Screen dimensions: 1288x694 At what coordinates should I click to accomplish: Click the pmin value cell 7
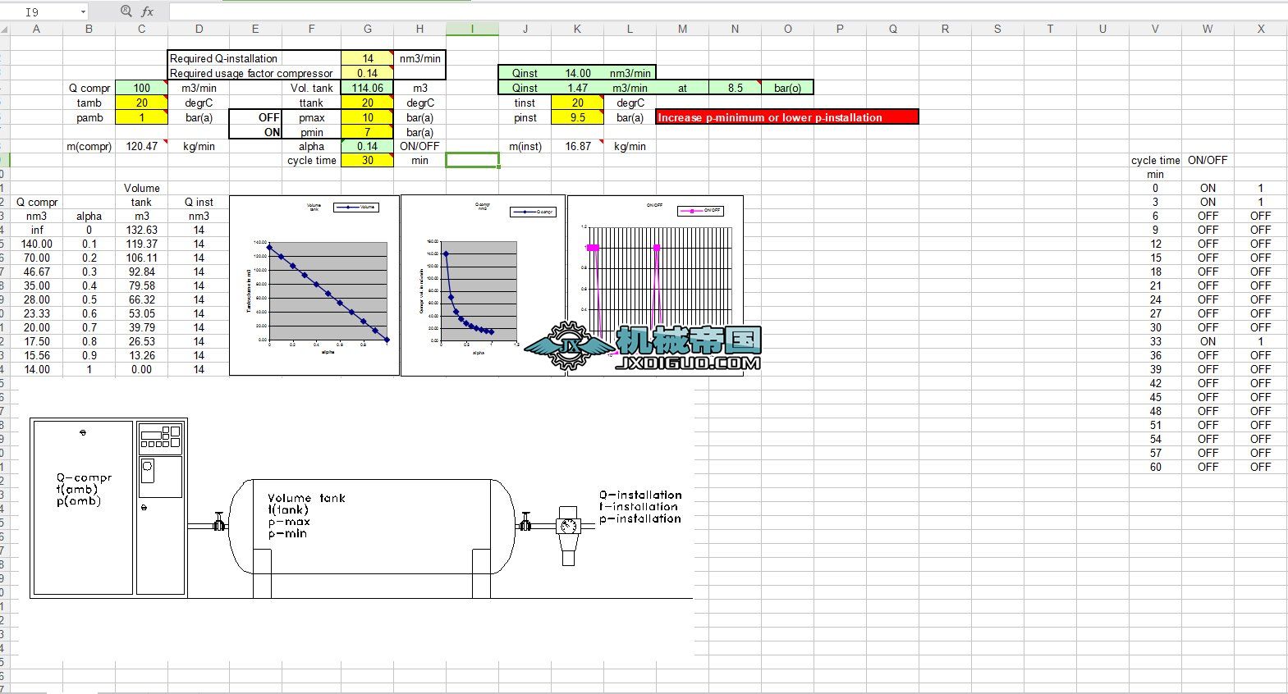367,132
